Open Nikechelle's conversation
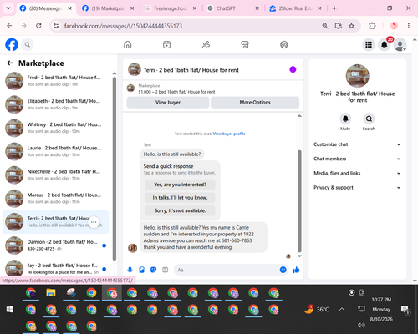 [56, 175]
